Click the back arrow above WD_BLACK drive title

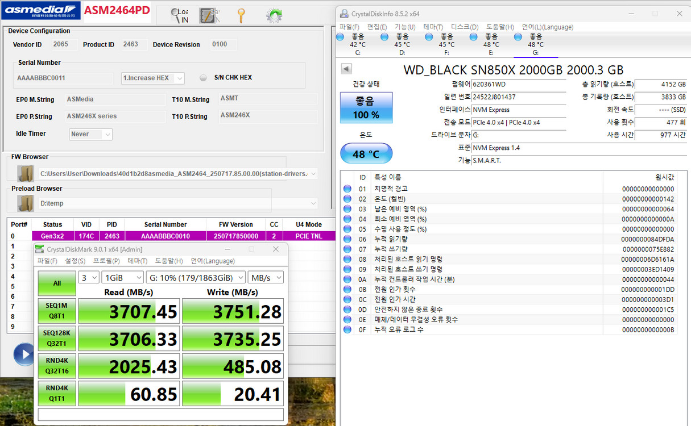click(346, 68)
